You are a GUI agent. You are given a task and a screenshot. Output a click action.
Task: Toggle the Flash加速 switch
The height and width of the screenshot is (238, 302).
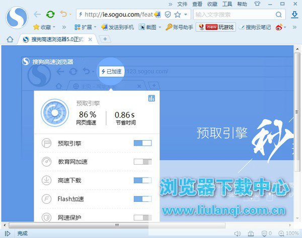(x=142, y=199)
